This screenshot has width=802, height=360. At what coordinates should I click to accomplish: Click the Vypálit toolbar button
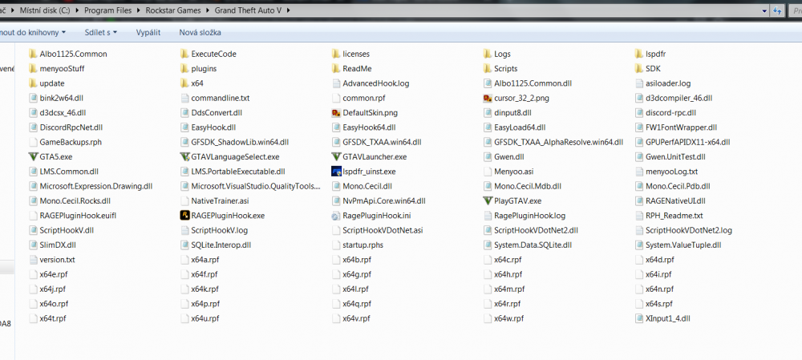tap(148, 32)
